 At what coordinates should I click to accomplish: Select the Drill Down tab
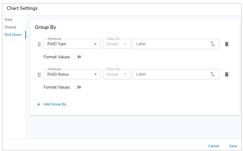[x=13, y=35]
